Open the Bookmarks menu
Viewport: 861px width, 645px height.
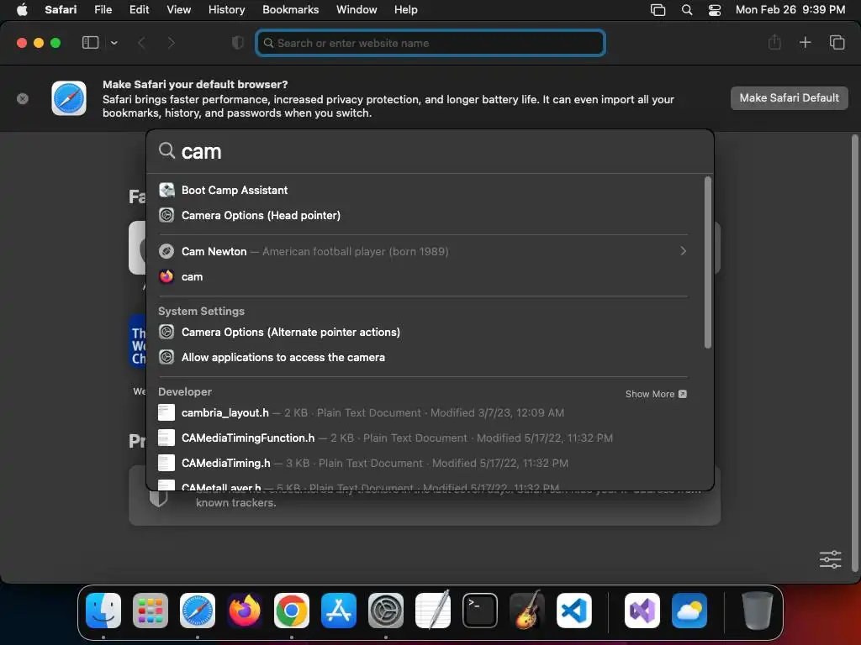(290, 9)
